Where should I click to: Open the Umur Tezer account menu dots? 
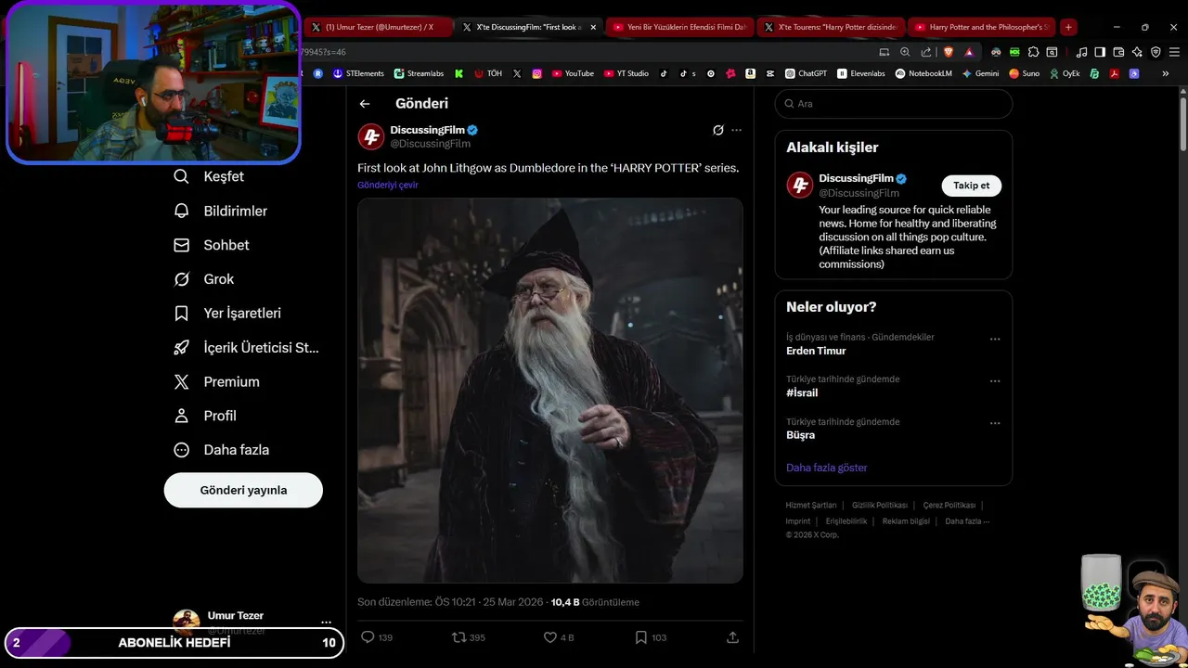pos(326,622)
